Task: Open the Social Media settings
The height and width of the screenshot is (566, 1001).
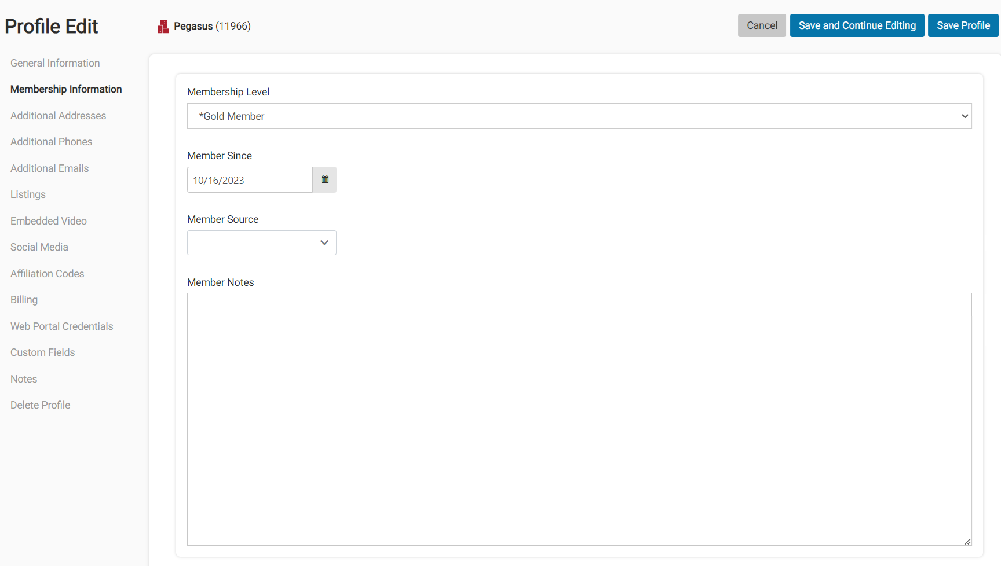Action: click(x=39, y=247)
